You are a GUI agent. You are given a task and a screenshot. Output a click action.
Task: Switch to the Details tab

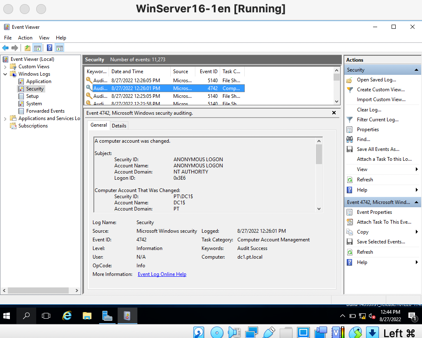[119, 126]
